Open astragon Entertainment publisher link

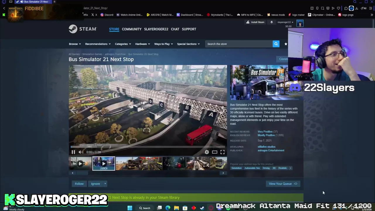pyautogui.click(x=271, y=151)
